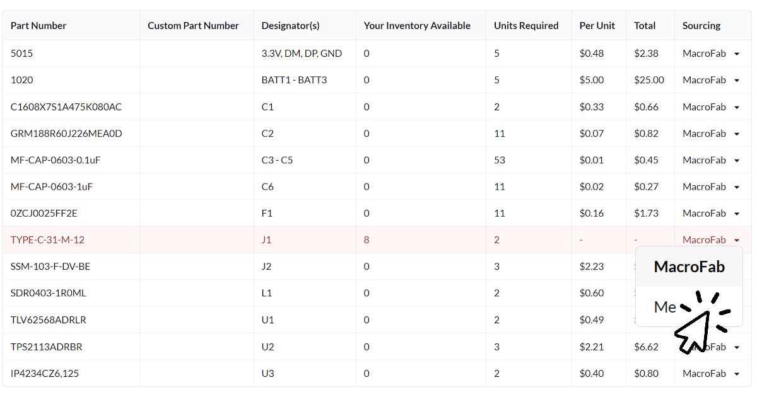Open Sourcing dropdown for part 1020
Image resolution: width=757 pixels, height=397 pixels.
pyautogui.click(x=736, y=81)
